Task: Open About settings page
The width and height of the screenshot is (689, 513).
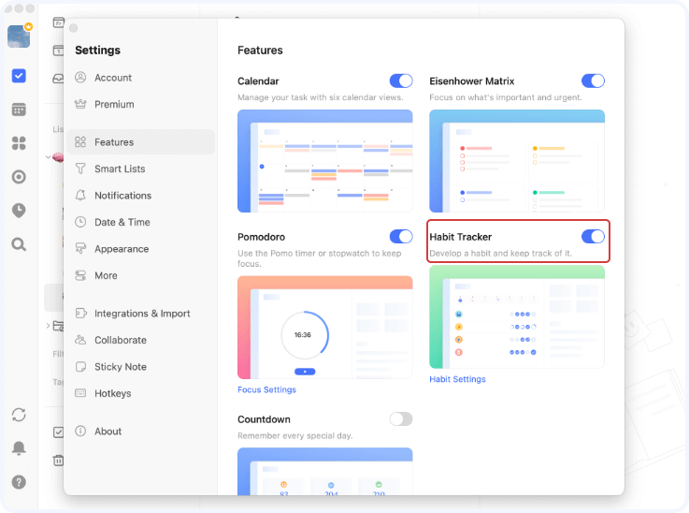Action: pyautogui.click(x=140, y=432)
